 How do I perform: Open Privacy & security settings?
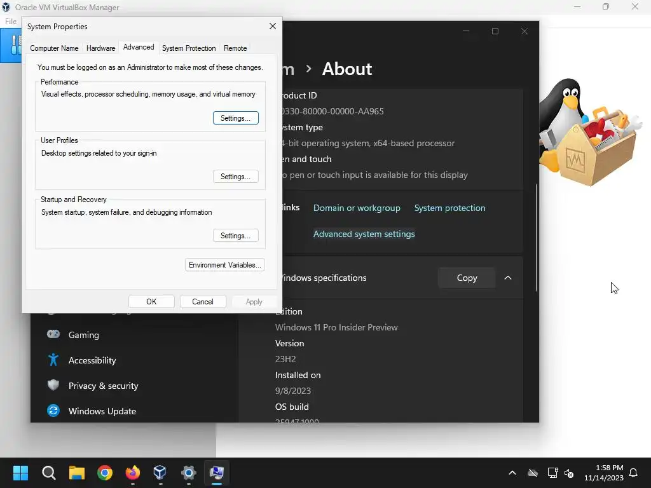coord(103,386)
